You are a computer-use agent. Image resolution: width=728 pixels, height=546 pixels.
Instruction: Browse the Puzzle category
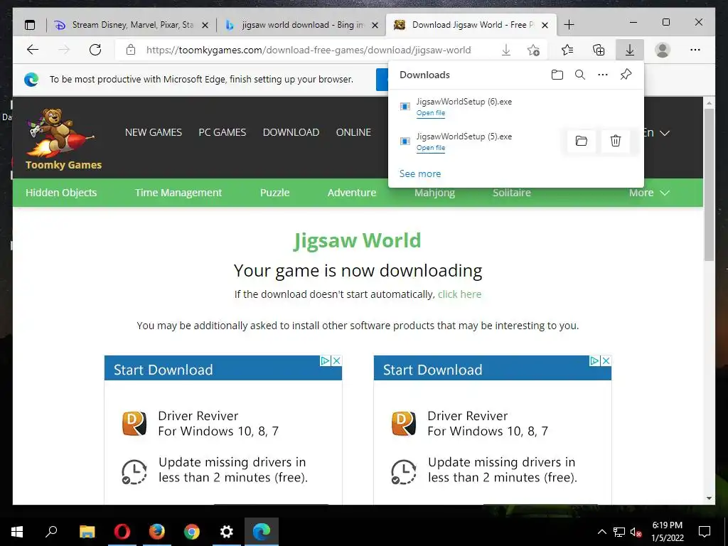(275, 193)
